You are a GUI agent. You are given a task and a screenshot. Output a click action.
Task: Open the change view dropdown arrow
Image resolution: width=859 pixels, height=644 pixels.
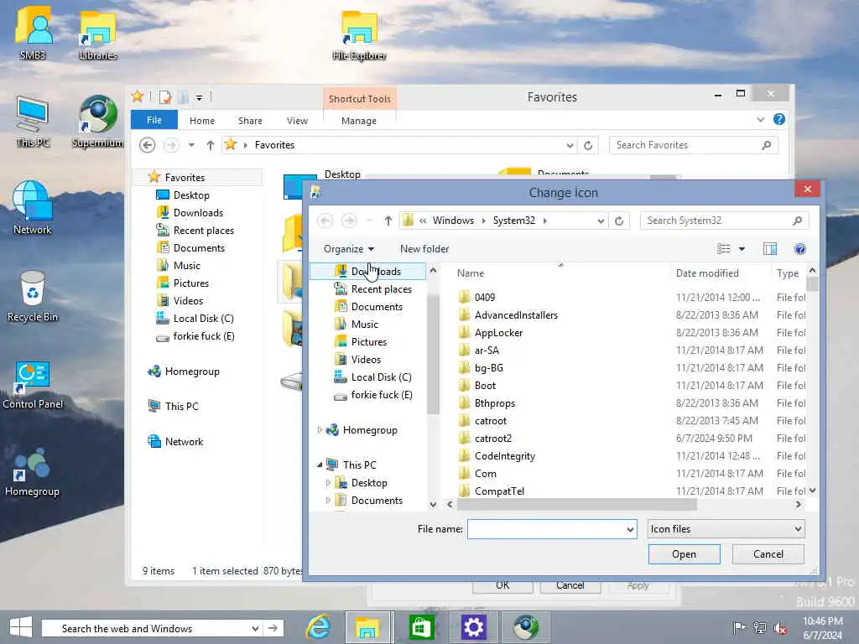(742, 249)
